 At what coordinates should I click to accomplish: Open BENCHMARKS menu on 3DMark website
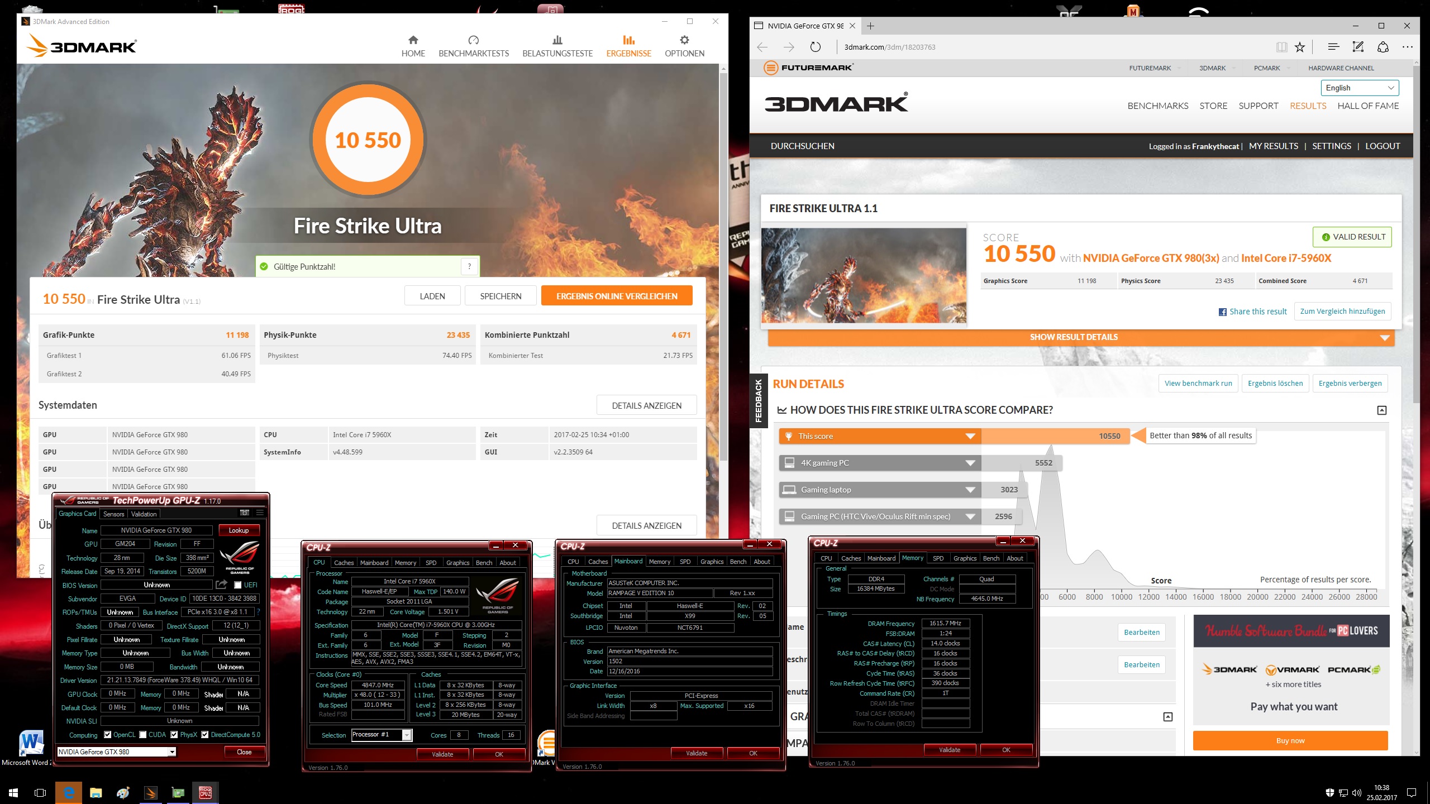coord(1157,106)
